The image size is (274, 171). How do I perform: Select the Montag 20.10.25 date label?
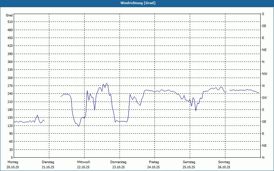pos(13,165)
